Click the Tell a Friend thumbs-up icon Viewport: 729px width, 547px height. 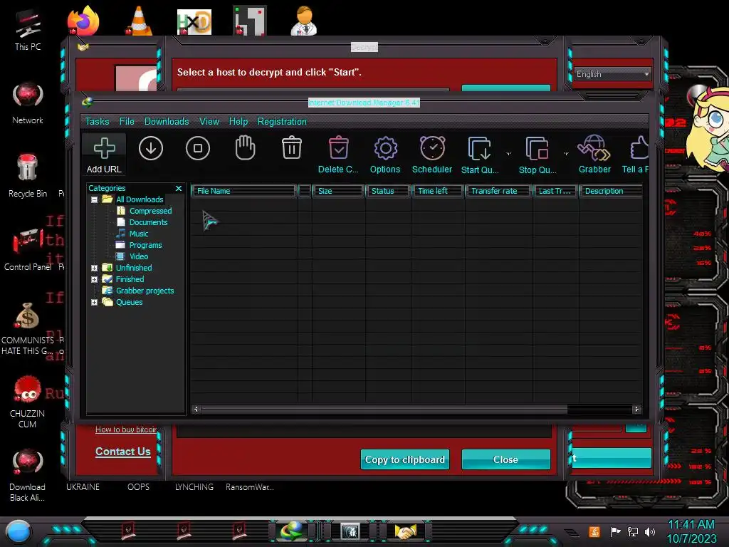(x=636, y=155)
